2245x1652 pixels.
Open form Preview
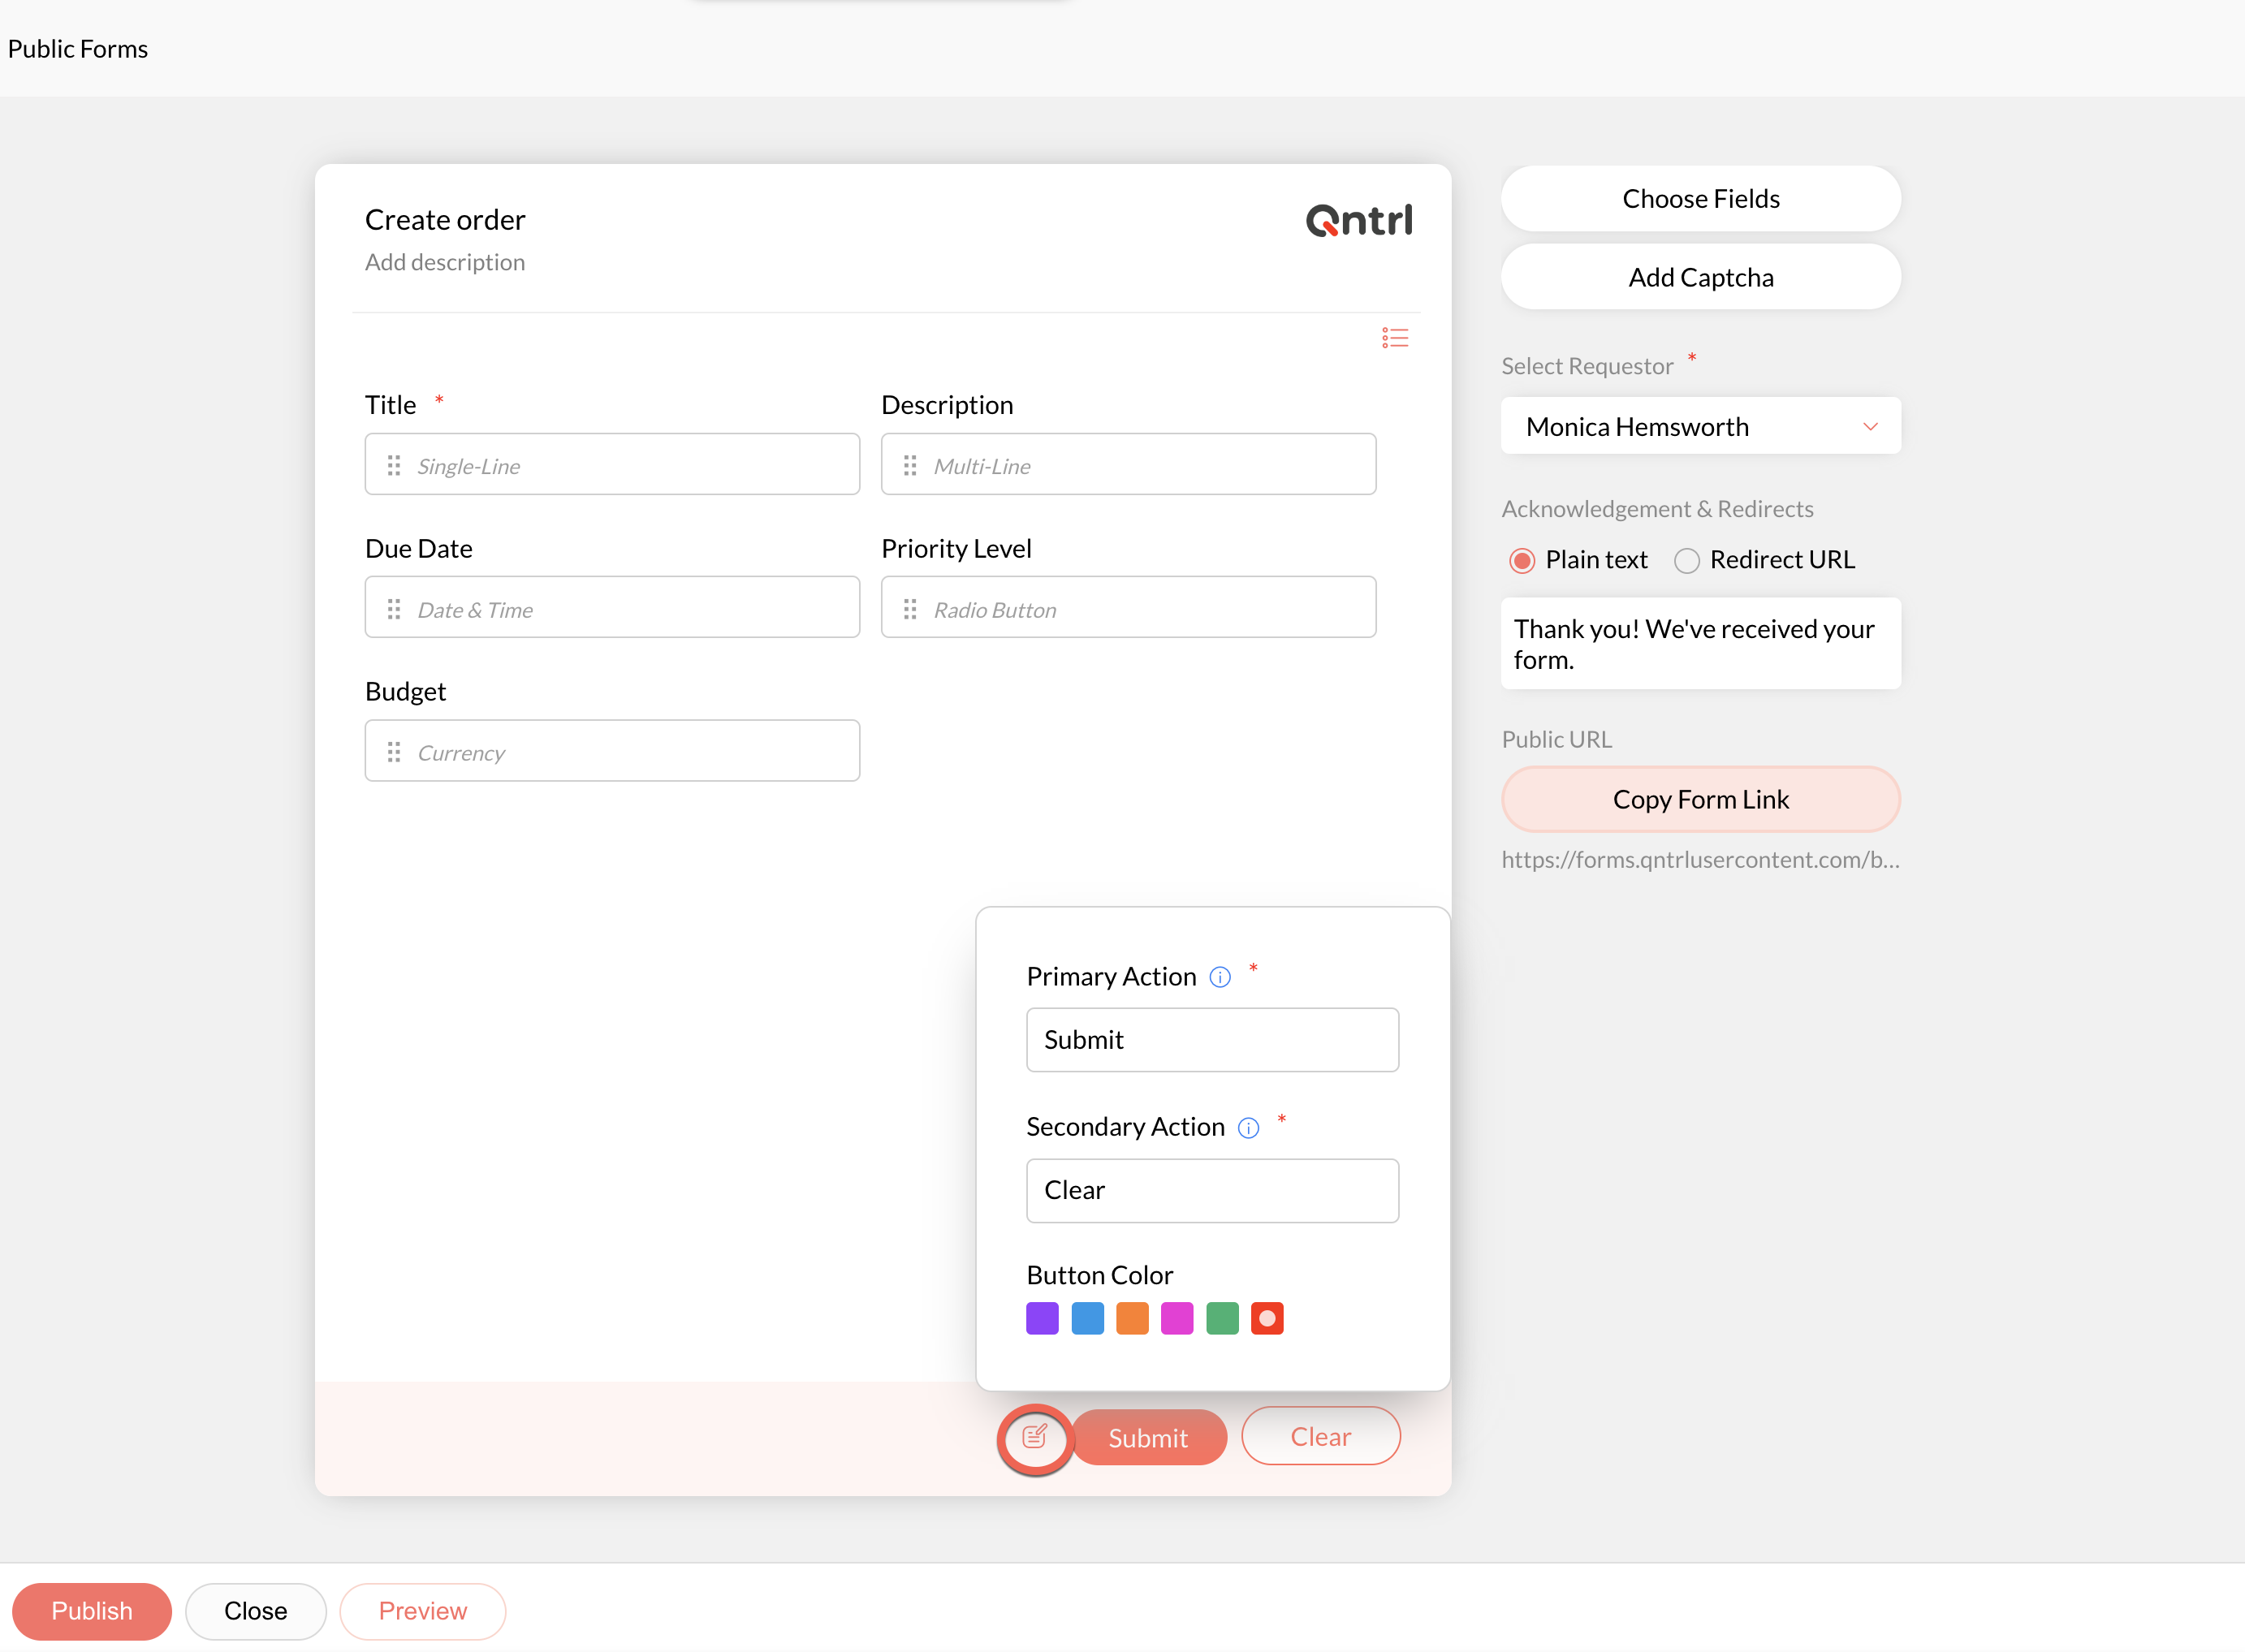(x=422, y=1610)
